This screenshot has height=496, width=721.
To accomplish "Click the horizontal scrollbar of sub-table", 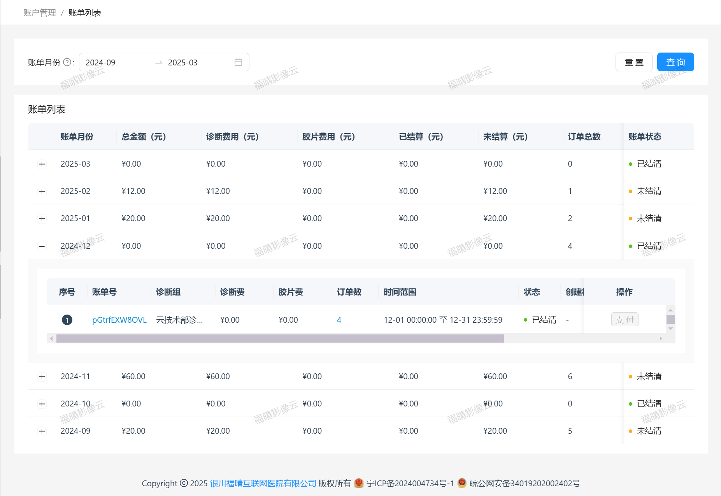I will point(280,338).
